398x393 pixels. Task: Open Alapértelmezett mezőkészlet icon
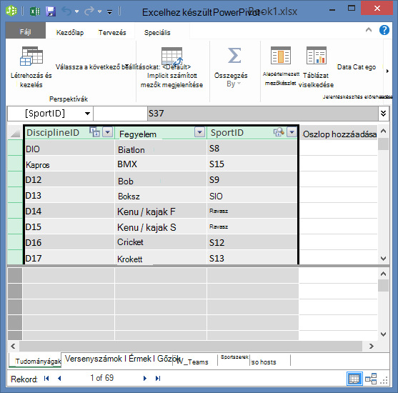(x=281, y=55)
